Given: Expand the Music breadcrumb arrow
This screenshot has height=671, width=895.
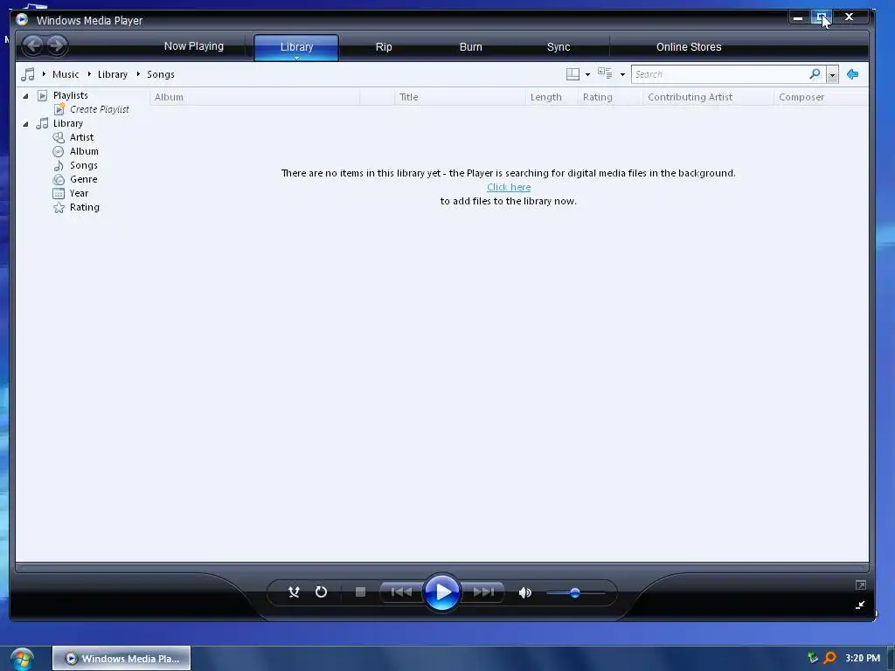Looking at the screenshot, I should click(x=44, y=74).
